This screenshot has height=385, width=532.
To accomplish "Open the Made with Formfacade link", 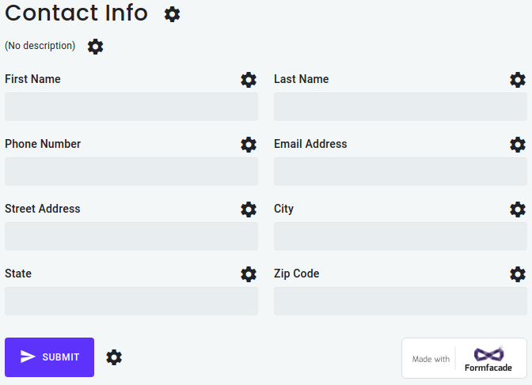I will coord(464,359).
